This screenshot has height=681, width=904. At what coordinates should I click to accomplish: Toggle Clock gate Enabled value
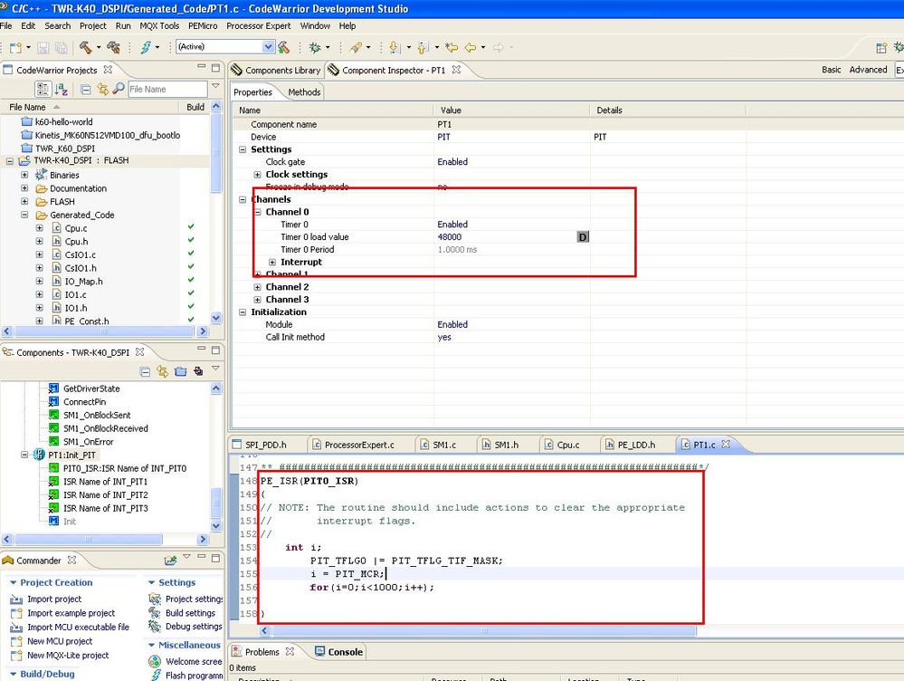(452, 162)
